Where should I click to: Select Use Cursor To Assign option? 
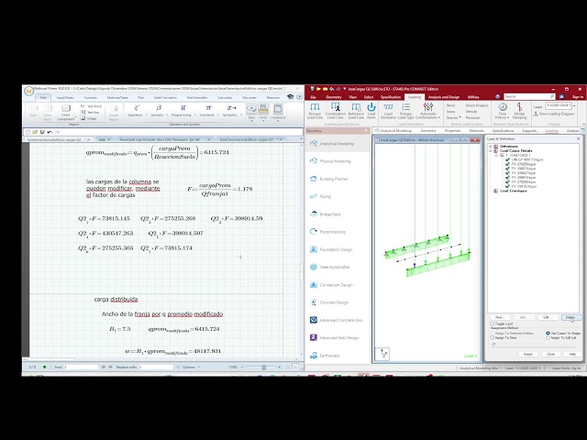[548, 333]
